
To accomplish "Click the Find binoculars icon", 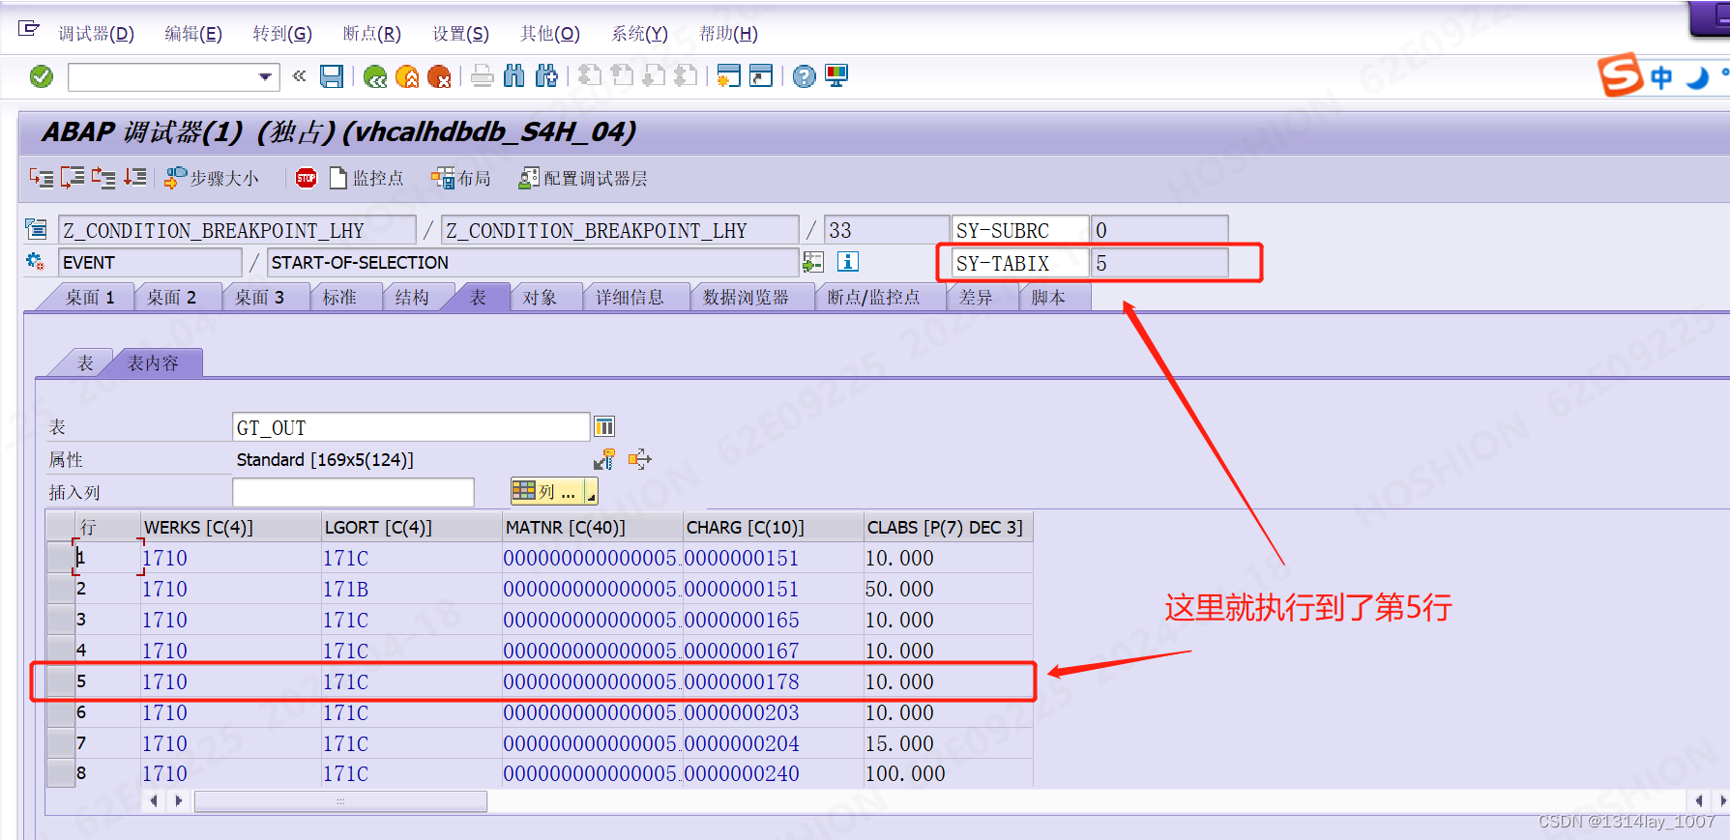I will coord(514,76).
